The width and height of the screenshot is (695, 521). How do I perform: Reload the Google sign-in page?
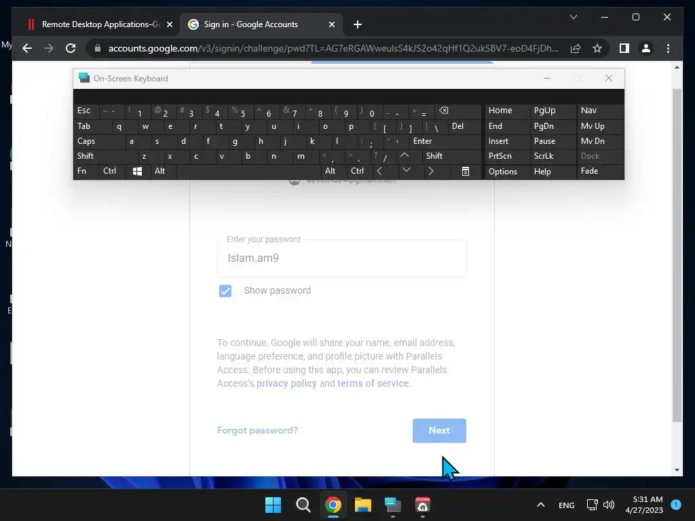pos(71,48)
